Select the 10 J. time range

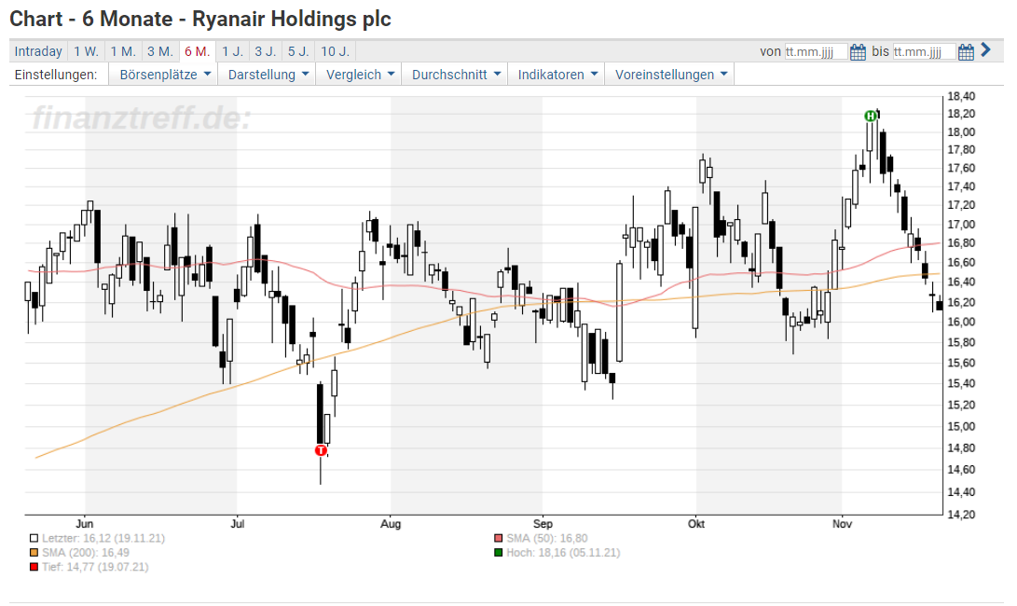click(335, 51)
